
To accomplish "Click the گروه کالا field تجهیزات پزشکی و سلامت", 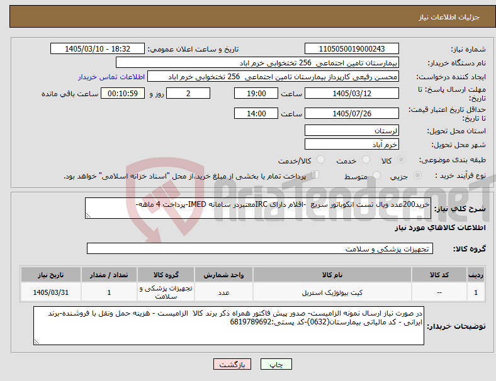I will click(x=260, y=248).
